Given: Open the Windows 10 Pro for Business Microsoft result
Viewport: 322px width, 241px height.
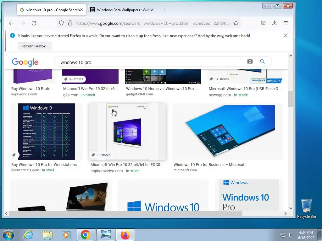Looking at the screenshot, I should click(209, 164).
